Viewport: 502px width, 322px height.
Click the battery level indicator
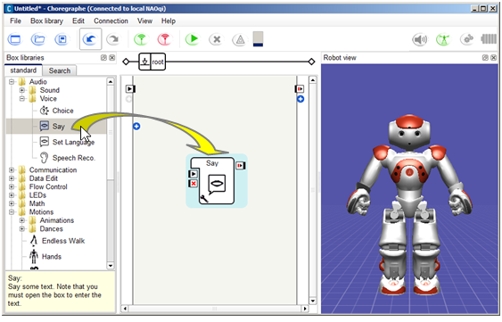click(489, 39)
